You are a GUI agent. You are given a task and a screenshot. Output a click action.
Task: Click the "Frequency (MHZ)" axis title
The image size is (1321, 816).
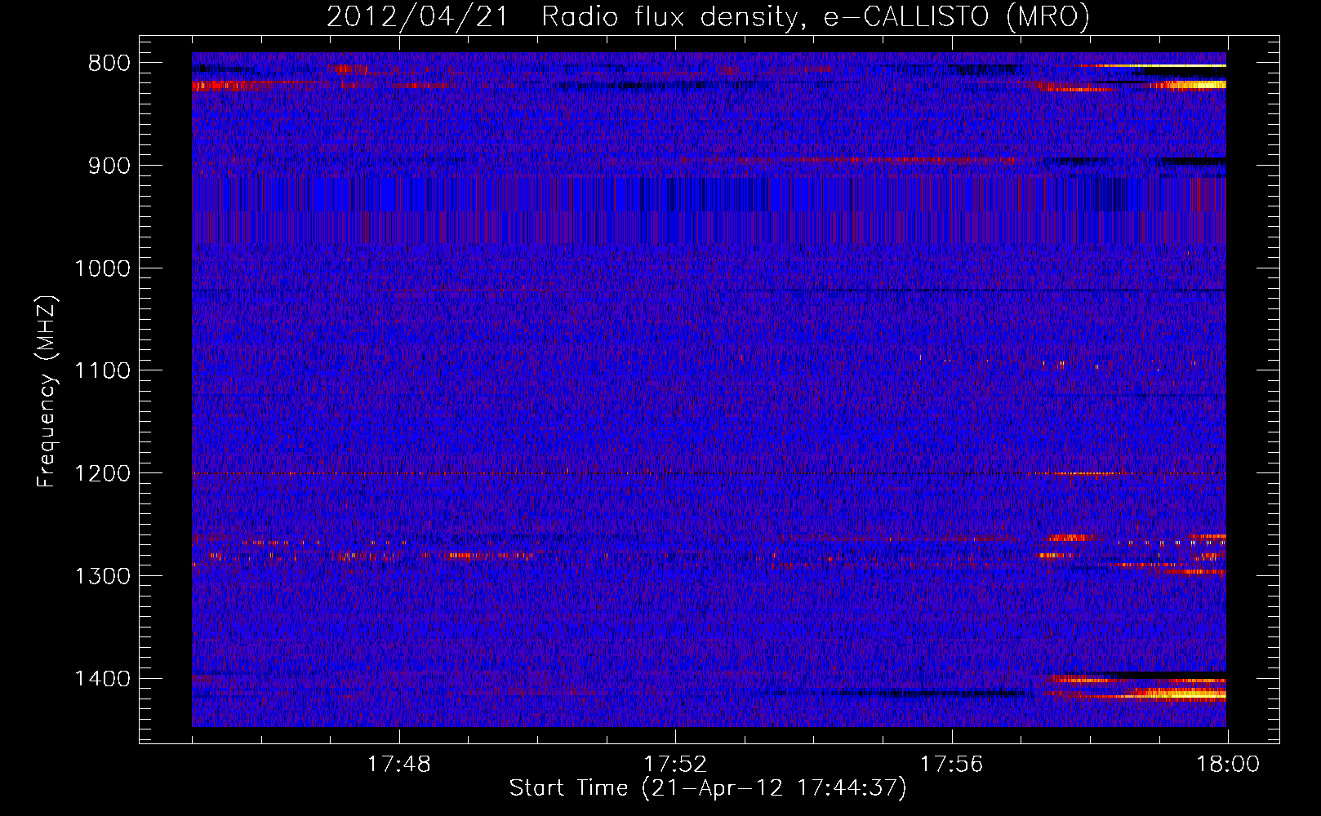[47, 391]
